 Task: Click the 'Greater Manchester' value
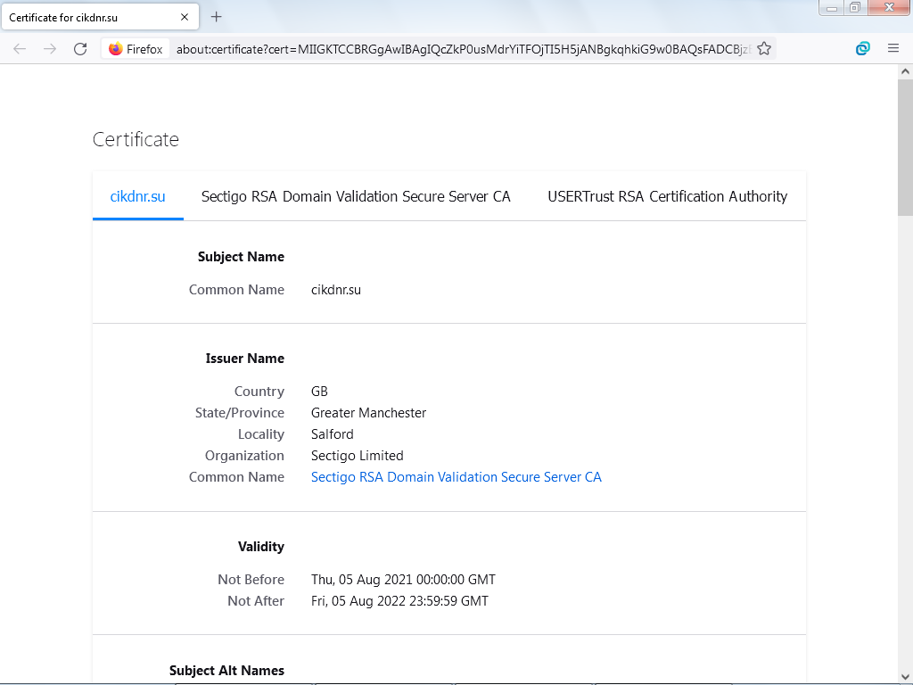pos(368,413)
